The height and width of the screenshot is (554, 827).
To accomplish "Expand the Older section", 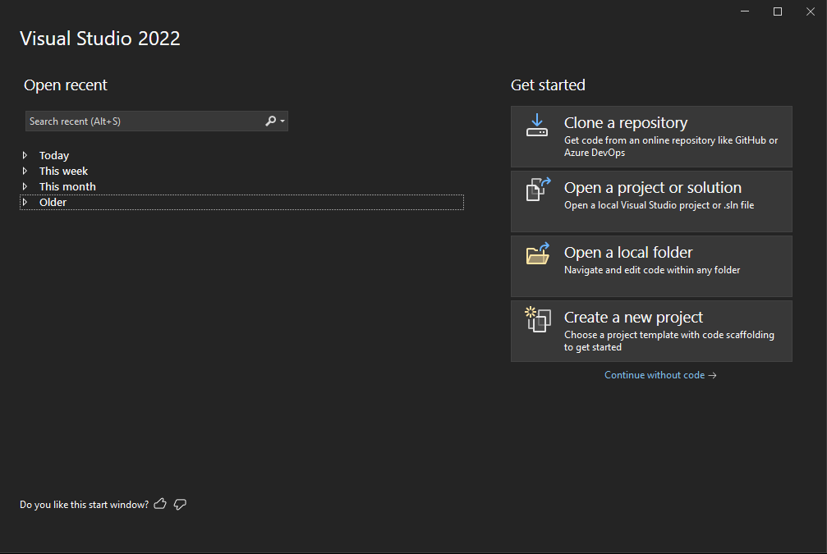I will click(x=25, y=202).
